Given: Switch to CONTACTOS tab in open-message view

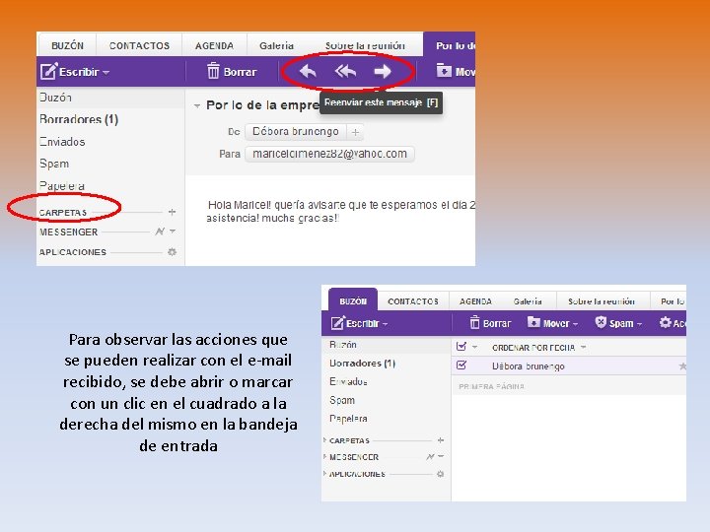Looking at the screenshot, I should point(139,45).
